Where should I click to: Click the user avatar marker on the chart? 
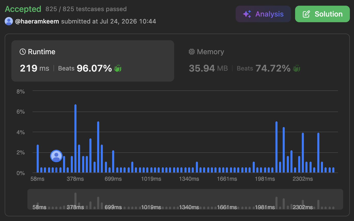coord(56,156)
